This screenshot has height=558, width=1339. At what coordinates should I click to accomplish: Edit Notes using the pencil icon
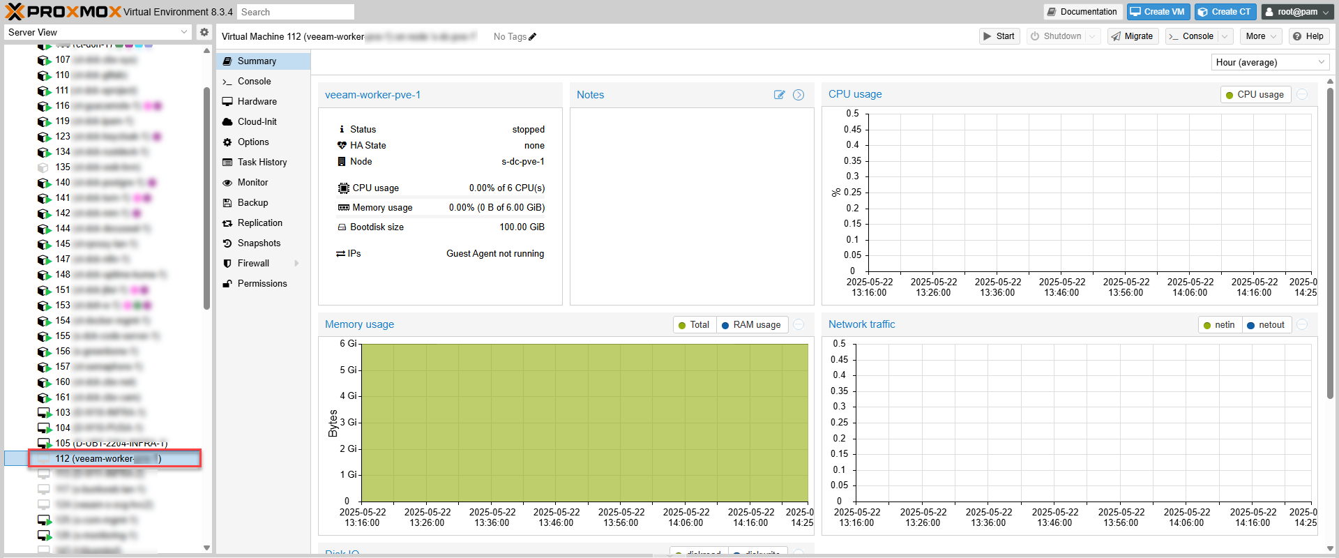(780, 95)
